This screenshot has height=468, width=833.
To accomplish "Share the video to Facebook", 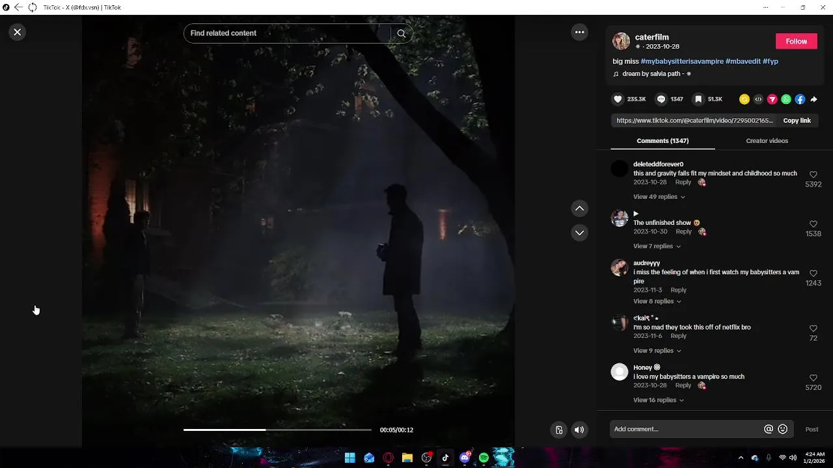I will pos(800,99).
